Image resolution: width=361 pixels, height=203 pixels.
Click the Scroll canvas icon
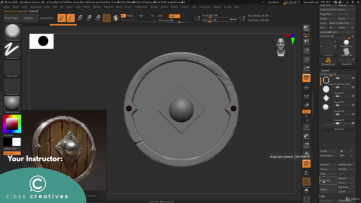[x=306, y=42]
